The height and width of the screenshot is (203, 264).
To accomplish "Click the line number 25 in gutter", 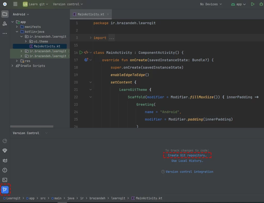I will coord(76,119).
